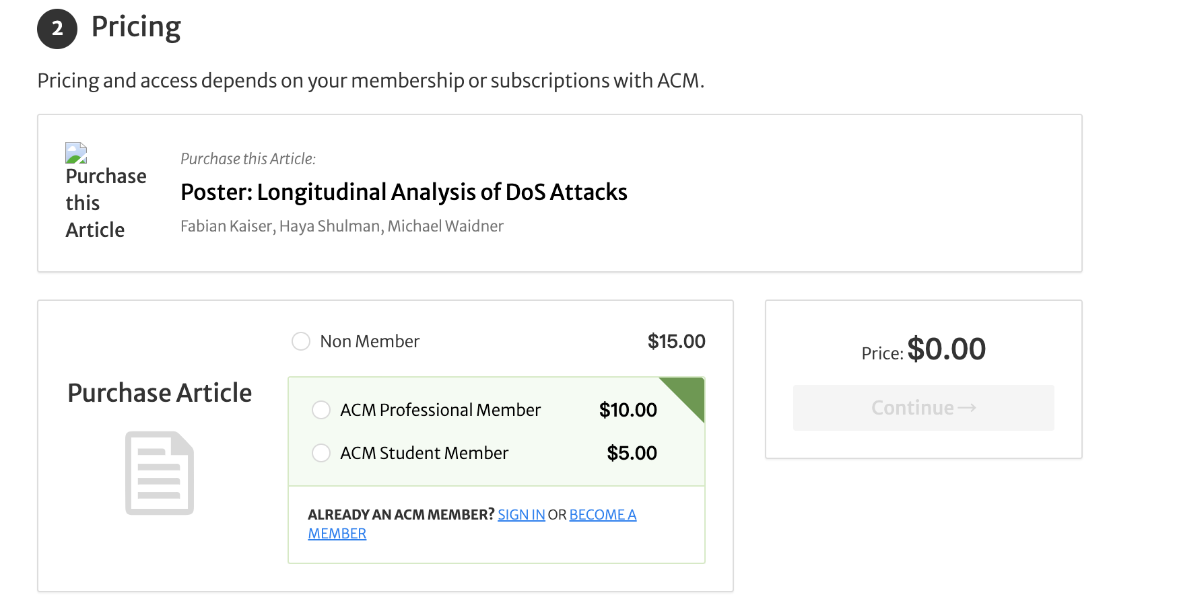1177x599 pixels.
Task: Select the ACM Student Member radio
Action: [x=321, y=453]
